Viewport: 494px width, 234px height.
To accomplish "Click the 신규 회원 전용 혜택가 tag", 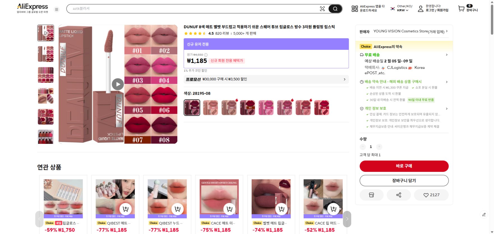I will [227, 61].
